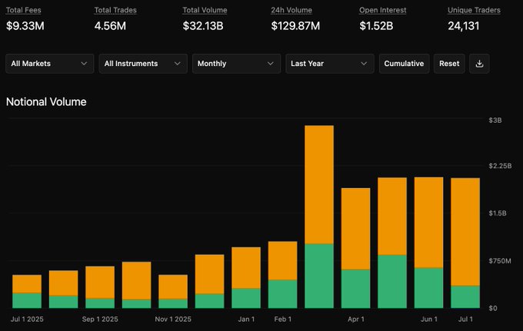The height and width of the screenshot is (331, 523).
Task: Click the tallest bar's orange segment
Action: coord(319,185)
